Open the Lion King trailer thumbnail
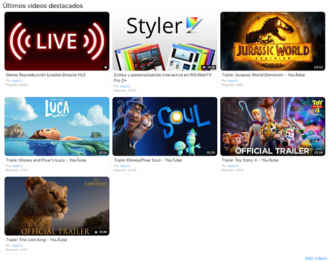This screenshot has height=262, width=330. [x=57, y=206]
